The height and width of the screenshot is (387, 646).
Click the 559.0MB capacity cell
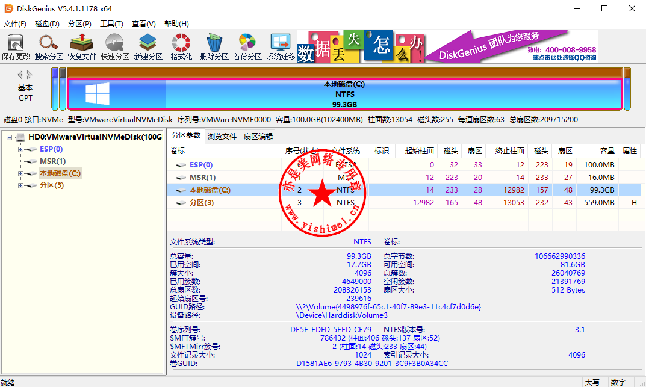point(599,203)
